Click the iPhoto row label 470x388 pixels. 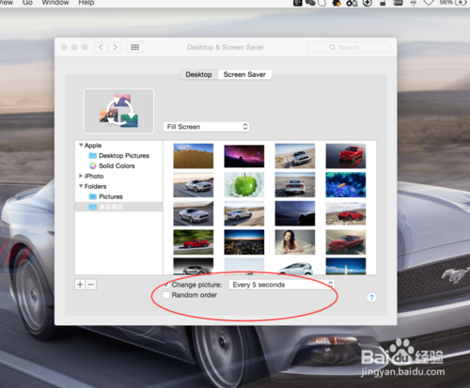[x=94, y=176]
